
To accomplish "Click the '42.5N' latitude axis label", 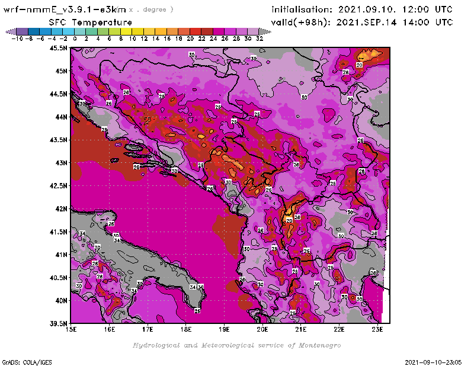I will point(58,186).
